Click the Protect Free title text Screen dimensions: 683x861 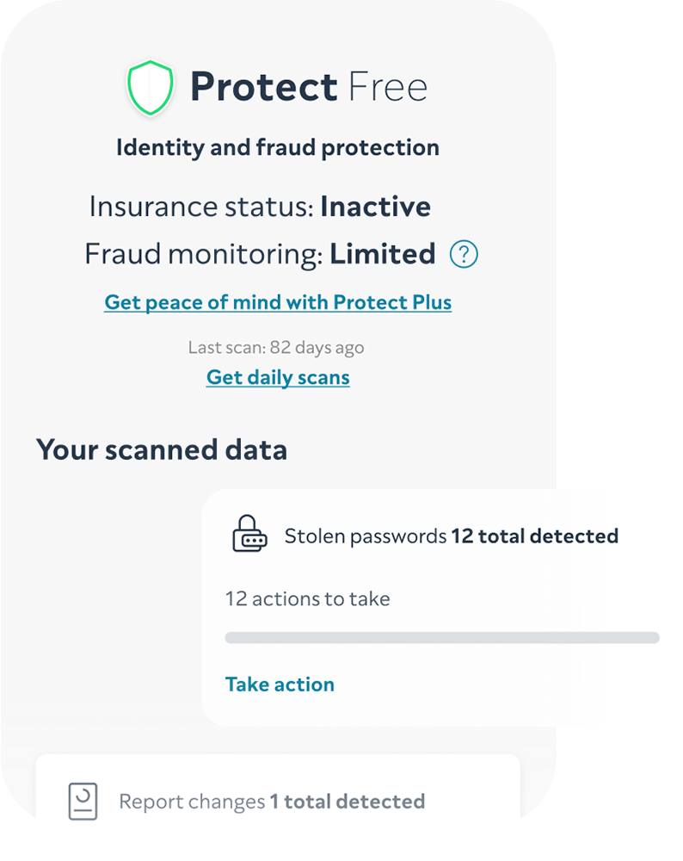tap(308, 86)
